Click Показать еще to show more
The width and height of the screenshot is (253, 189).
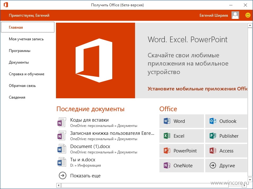tap(85, 176)
